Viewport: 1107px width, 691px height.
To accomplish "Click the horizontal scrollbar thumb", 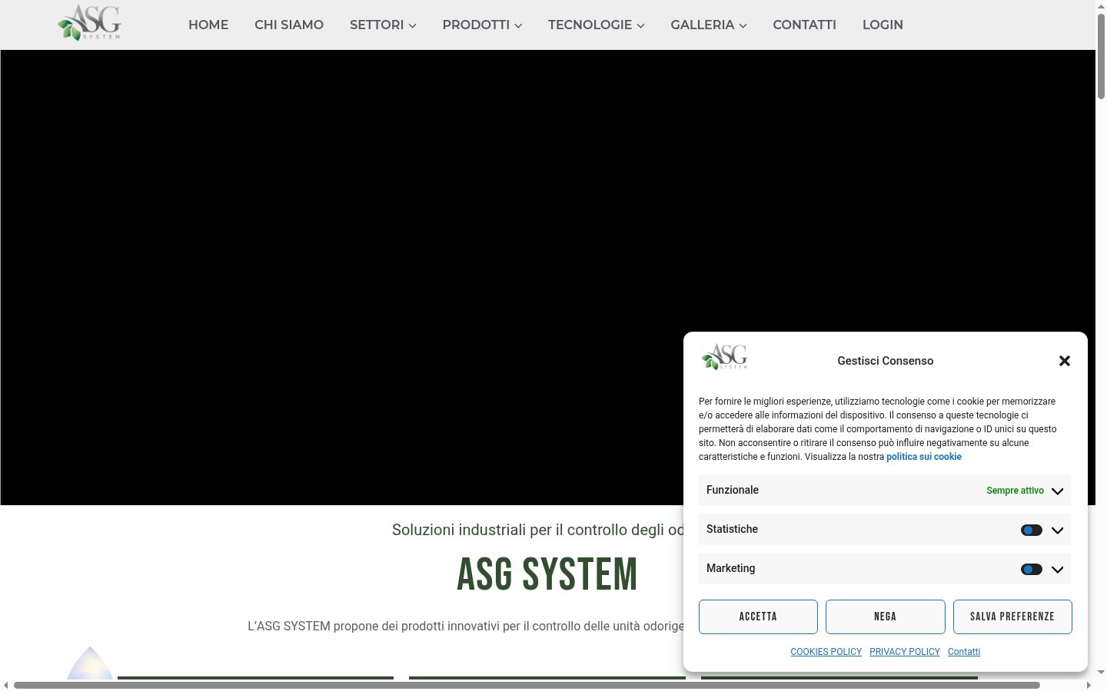I will coord(527,685).
